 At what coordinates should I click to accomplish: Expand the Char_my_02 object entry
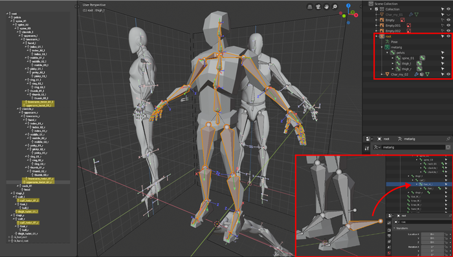382,74
